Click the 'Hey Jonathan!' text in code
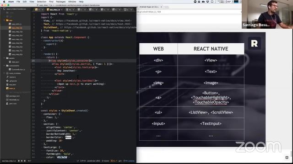The height and width of the screenshot is (164, 293). click(x=66, y=71)
